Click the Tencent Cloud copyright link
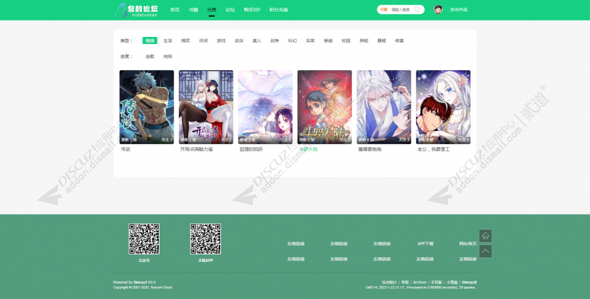Image resolution: width=590 pixels, height=299 pixels. pos(161,287)
